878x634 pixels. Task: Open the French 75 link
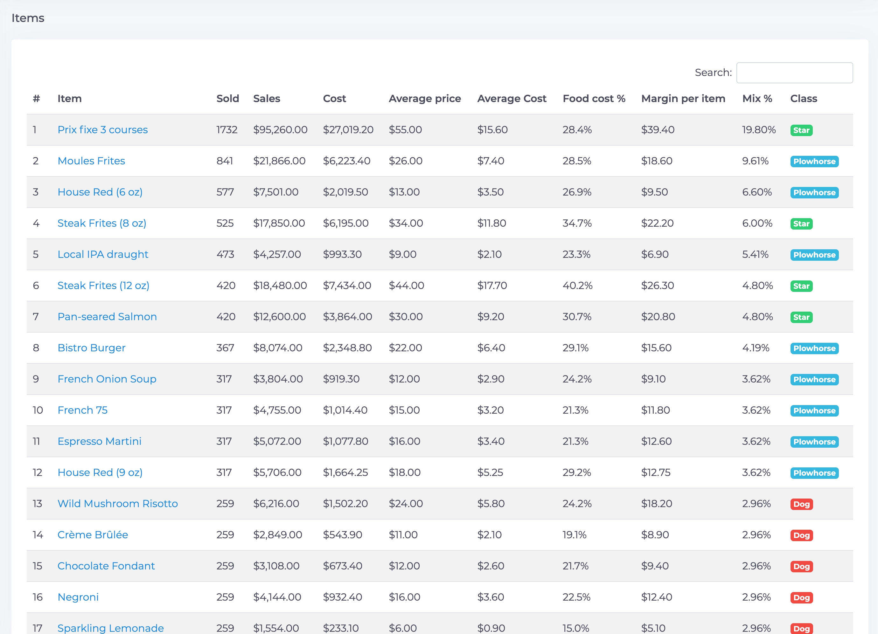(82, 410)
